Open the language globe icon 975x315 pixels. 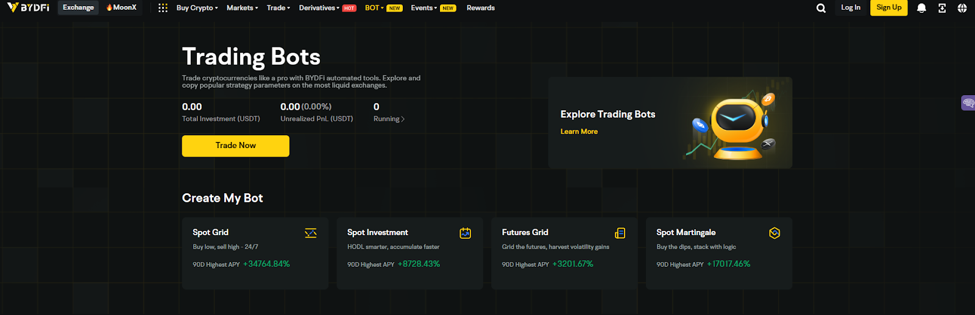(x=962, y=8)
